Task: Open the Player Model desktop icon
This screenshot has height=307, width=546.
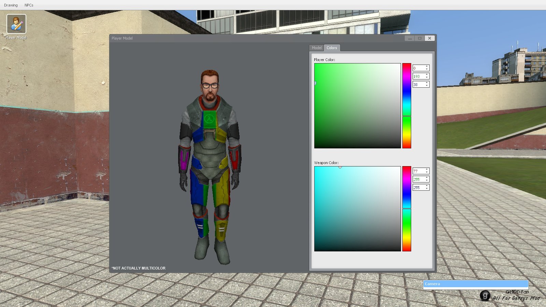Action: pos(16,27)
